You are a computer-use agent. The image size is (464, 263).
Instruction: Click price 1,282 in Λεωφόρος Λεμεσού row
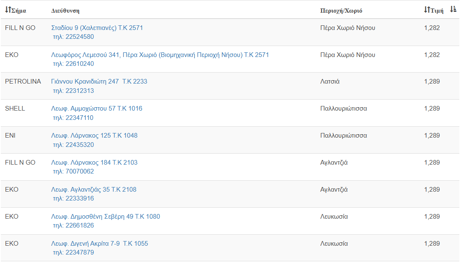[432, 55]
